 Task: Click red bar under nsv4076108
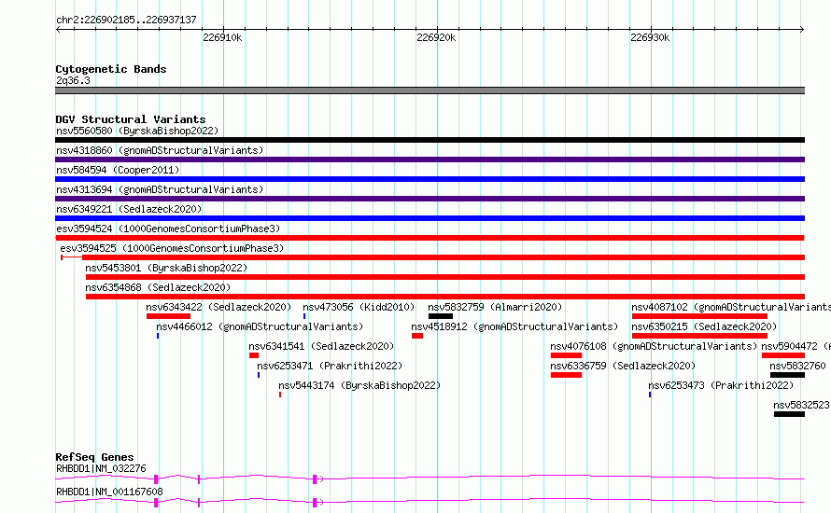tap(566, 355)
